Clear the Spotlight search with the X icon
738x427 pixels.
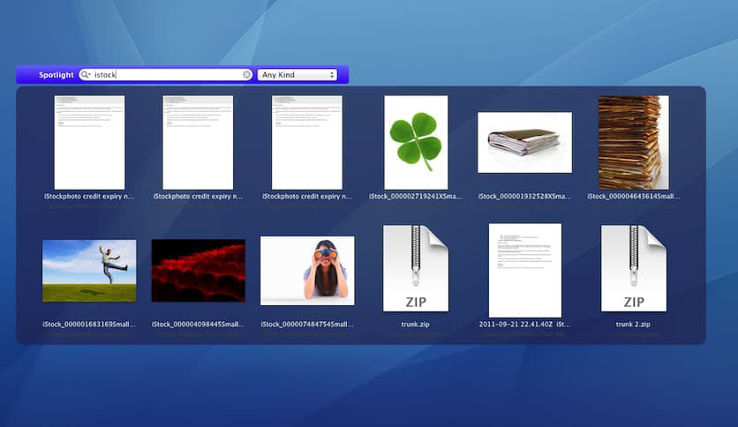(247, 75)
